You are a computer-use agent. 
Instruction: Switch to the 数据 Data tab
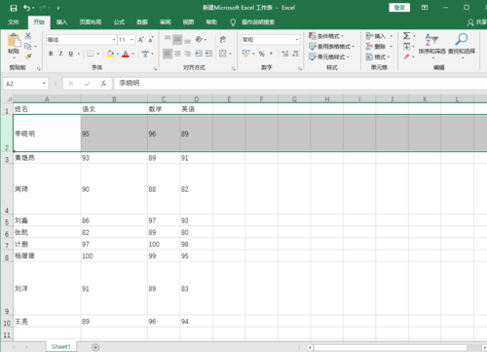pyautogui.click(x=142, y=22)
